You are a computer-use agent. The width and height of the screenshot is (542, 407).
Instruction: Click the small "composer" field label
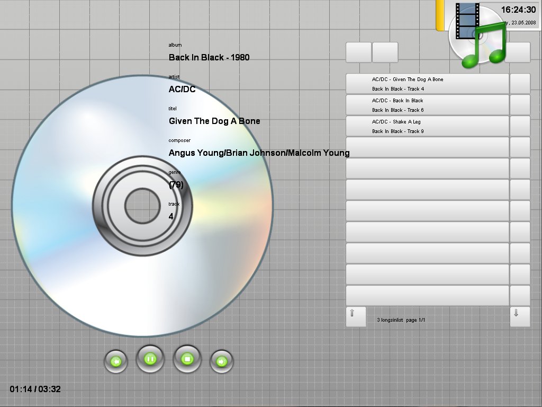(179, 140)
